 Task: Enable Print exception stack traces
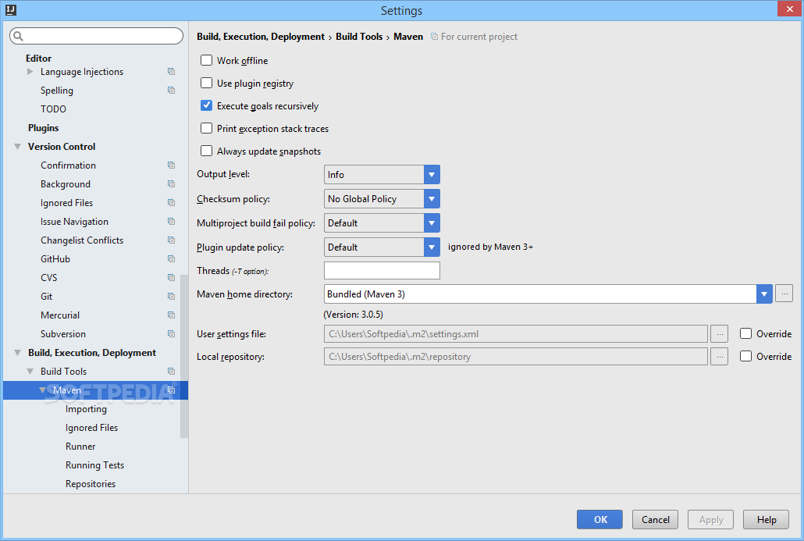[206, 128]
